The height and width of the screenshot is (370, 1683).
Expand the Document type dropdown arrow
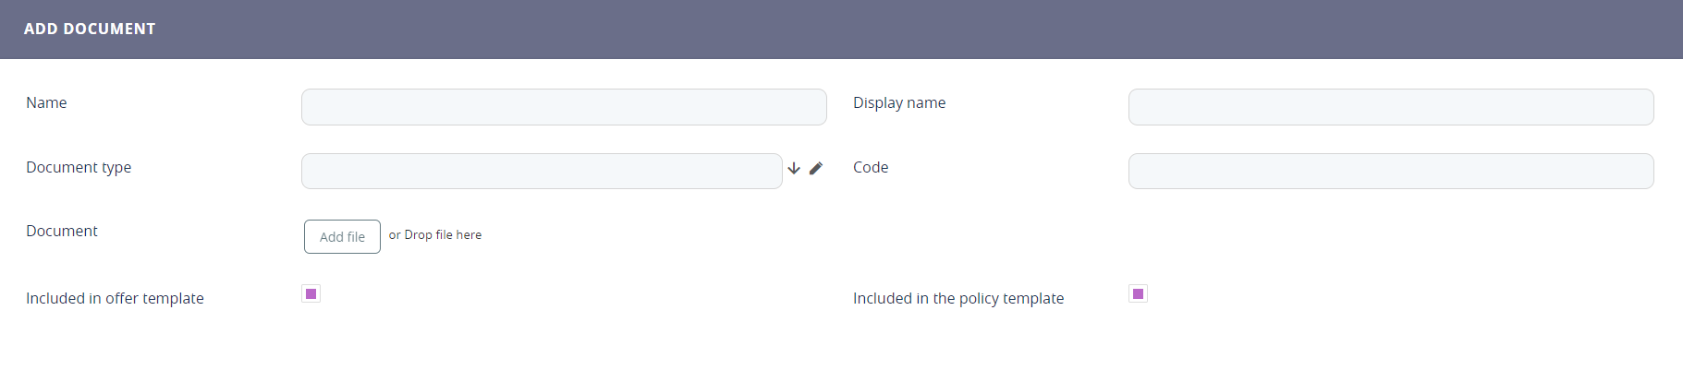(x=794, y=168)
